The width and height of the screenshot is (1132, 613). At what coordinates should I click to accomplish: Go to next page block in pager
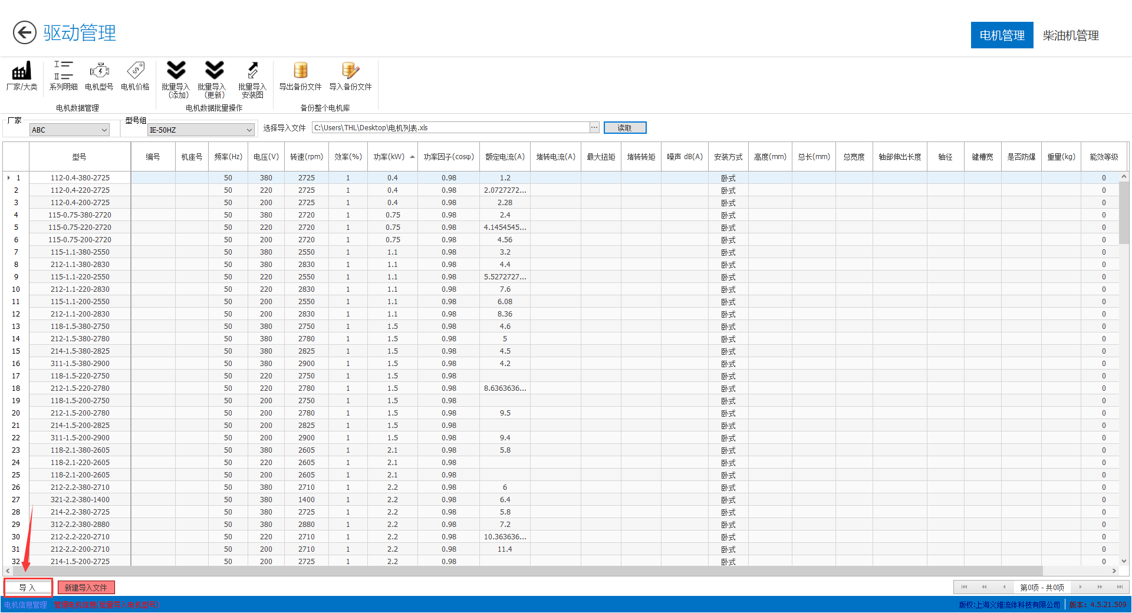coord(1100,587)
